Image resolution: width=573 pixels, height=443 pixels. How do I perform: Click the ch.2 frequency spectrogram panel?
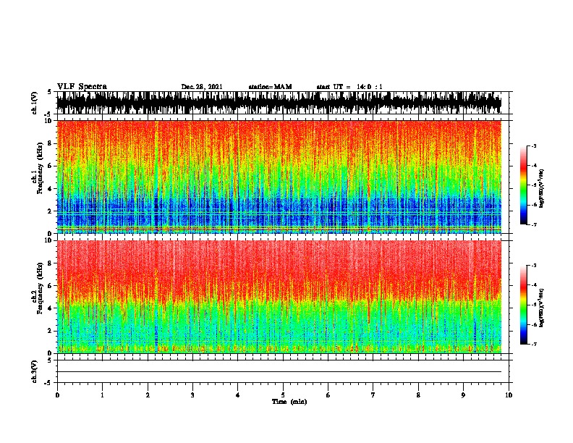(279, 297)
